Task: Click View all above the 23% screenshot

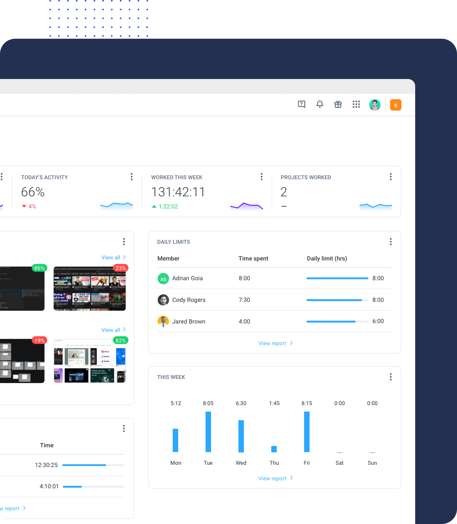Action: coord(113,257)
